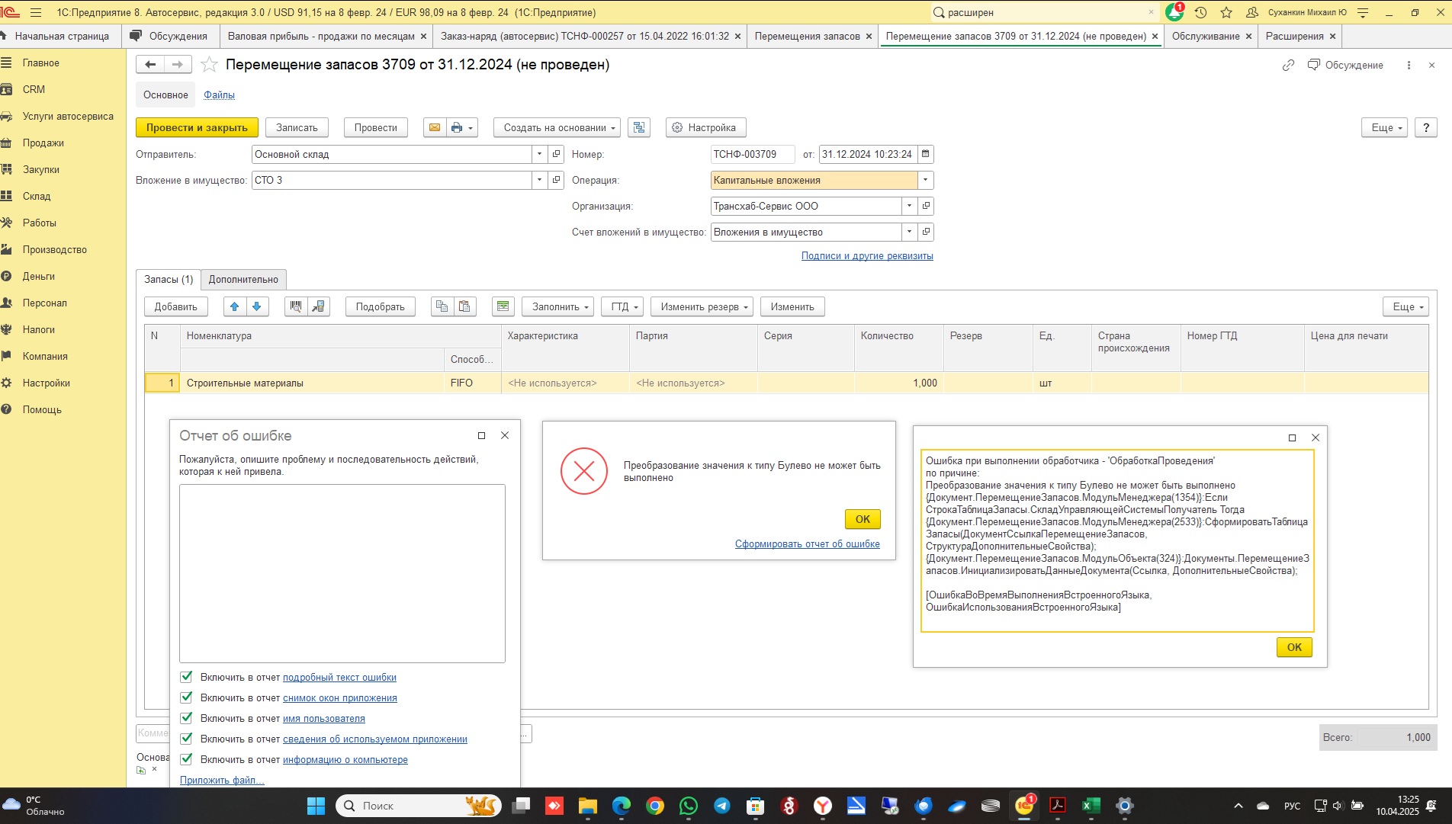
Task: Toggle include подробный текст ошибки checkbox
Action: (x=186, y=676)
